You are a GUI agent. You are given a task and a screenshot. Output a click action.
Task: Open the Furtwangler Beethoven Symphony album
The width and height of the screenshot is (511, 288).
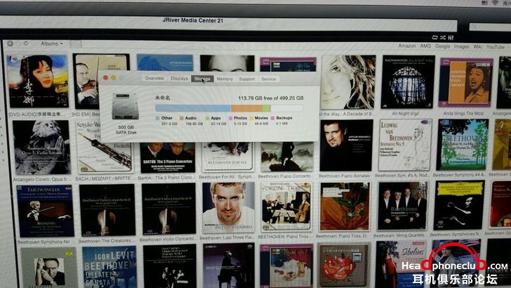point(46,211)
